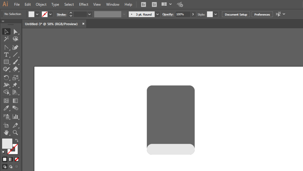
Task: Expand the stroke weight dropdown
Action: click(x=89, y=14)
